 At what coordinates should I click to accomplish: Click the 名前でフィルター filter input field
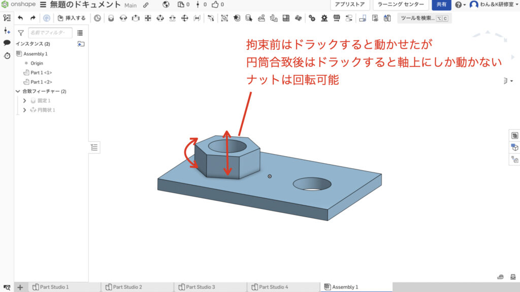[x=50, y=33]
